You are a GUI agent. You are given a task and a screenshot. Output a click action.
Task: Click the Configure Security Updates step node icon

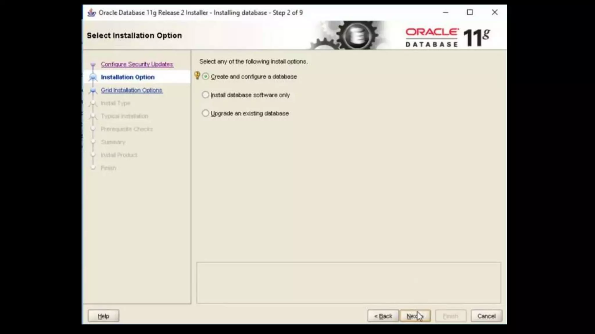[93, 64]
